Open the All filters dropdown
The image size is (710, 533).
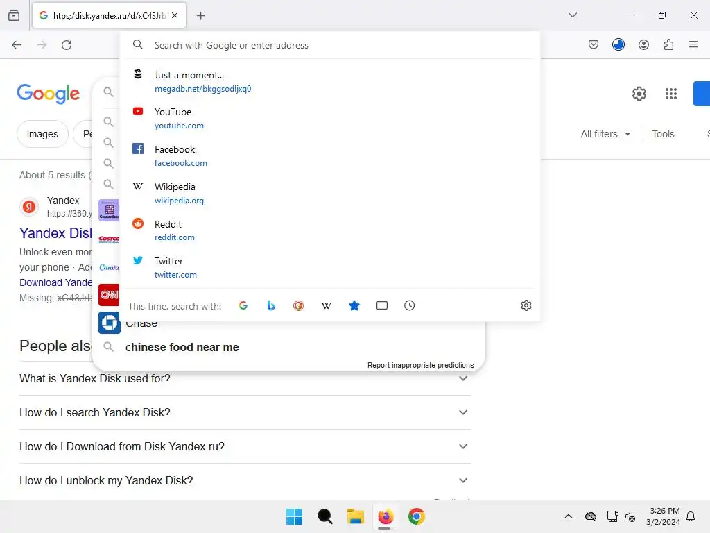pyautogui.click(x=605, y=134)
